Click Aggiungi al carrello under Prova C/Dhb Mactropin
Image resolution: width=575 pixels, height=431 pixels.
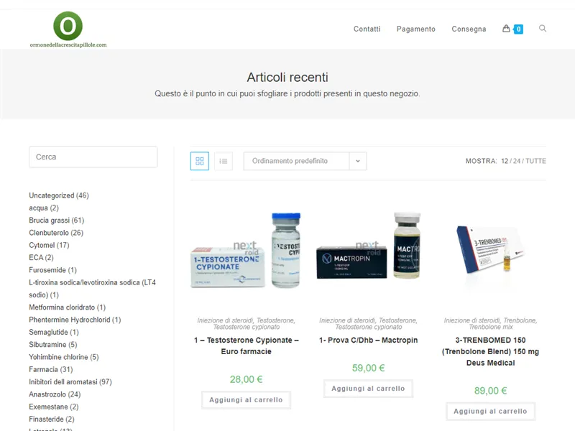pyautogui.click(x=368, y=389)
